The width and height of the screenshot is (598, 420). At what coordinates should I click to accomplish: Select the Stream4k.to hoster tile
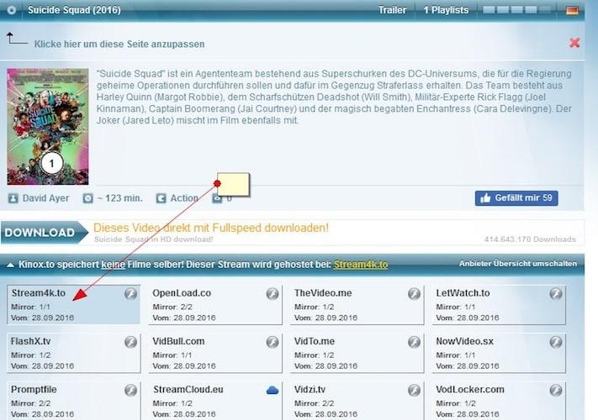pos(73,305)
